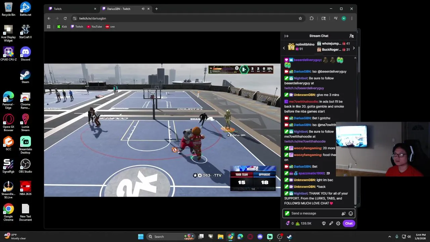Open the Twitch bookmark

[77, 27]
